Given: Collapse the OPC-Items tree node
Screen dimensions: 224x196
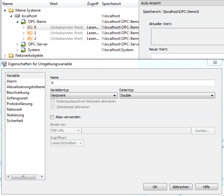Looking at the screenshot, I should (17, 22).
